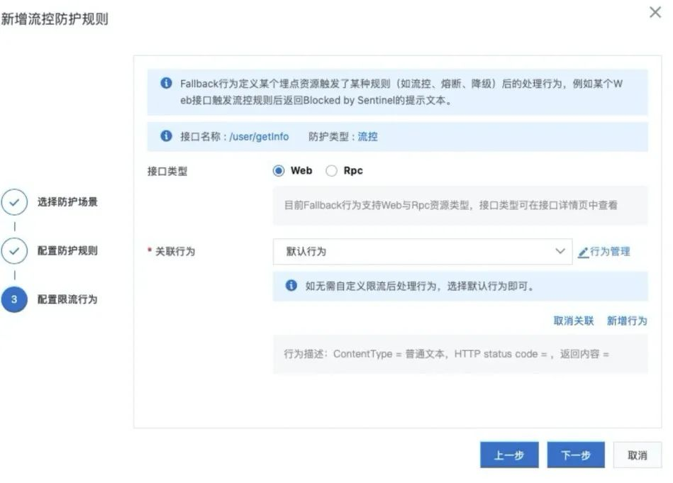The image size is (673, 483).
Task: Click 新增行为 link
Action: 627,321
